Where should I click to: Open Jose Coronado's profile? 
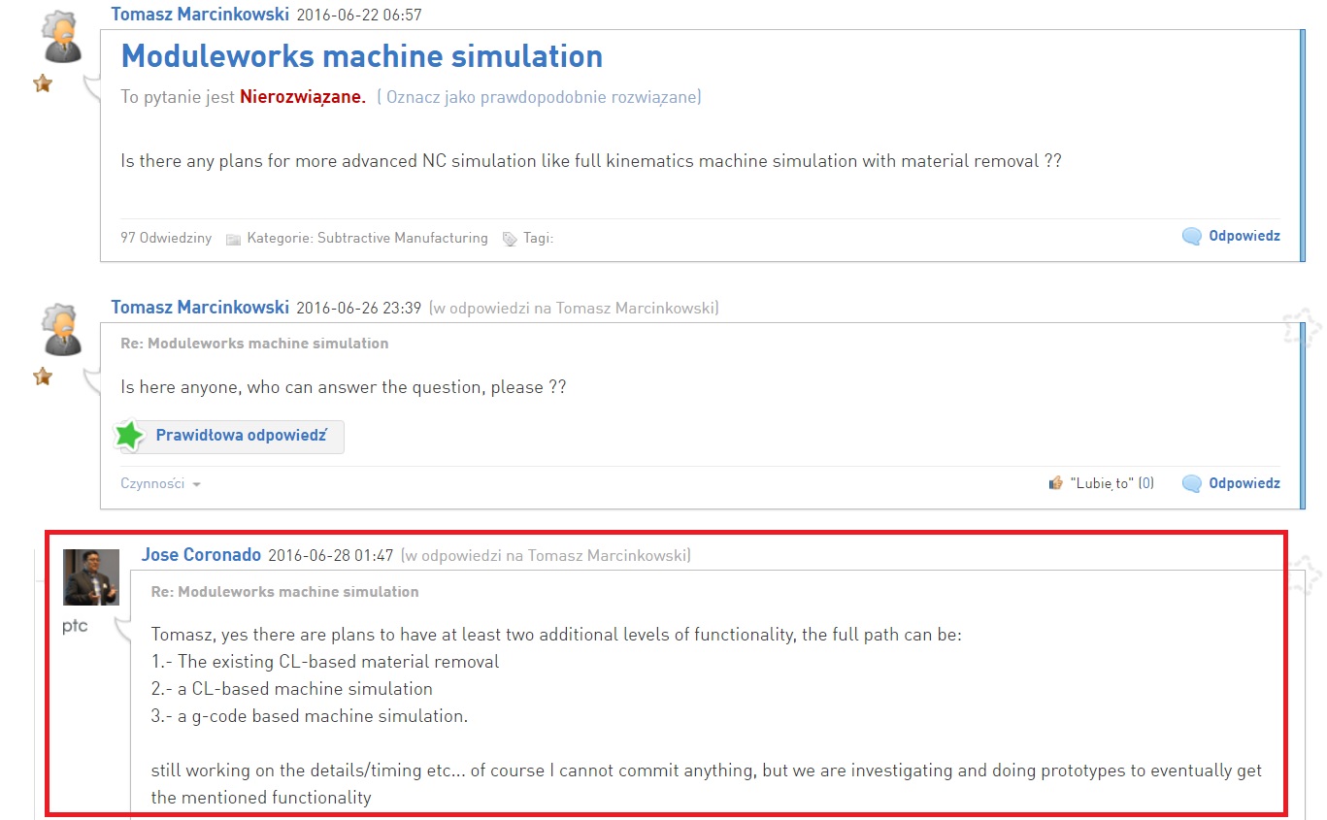[201, 554]
